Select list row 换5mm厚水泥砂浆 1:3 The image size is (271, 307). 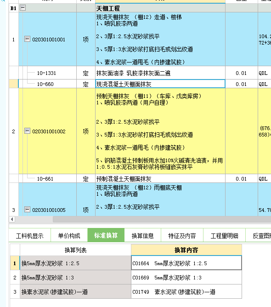pyautogui.click(x=75, y=277)
